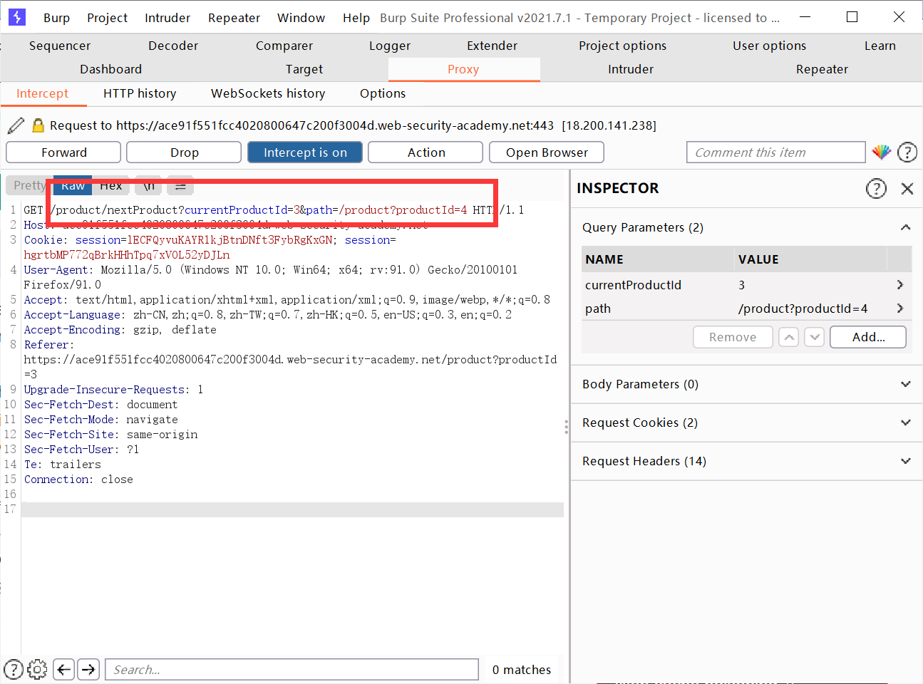Click the VALUE column header
This screenshot has height=684, width=923.
[x=810, y=259]
